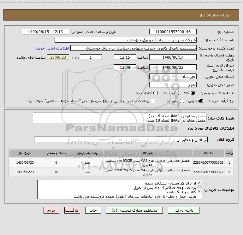Select the کالا radio button
243x235 pixels.
click(x=193, y=93)
